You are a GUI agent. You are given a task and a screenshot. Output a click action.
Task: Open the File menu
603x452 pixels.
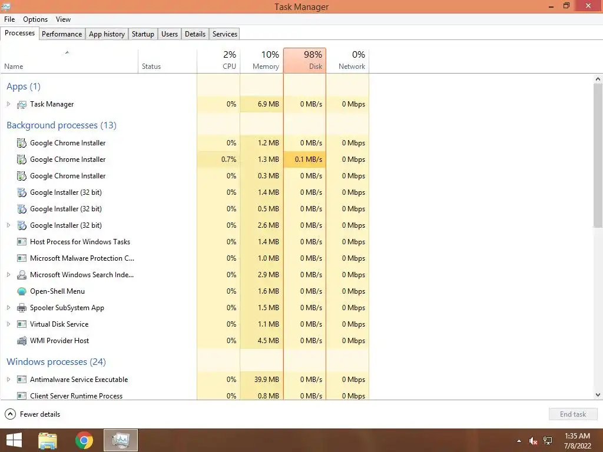9,19
